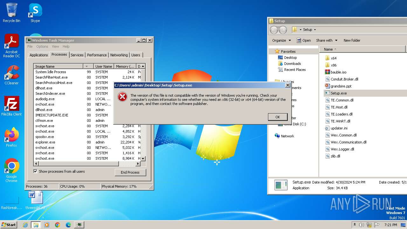407x229 pixels.
Task: Open the Share with dropdown
Action: pos(327,40)
